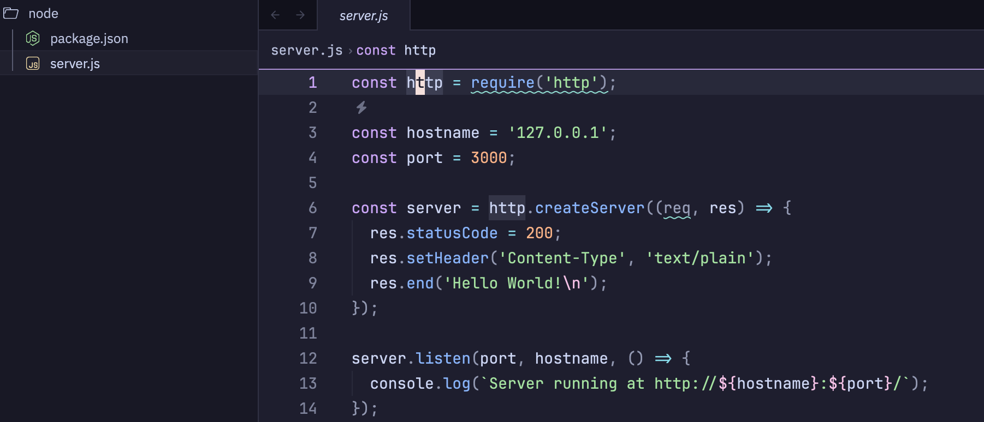Click line number 12 in the gutter

tap(308, 358)
